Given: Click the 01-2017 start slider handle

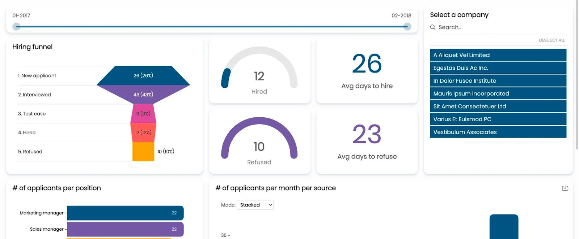Looking at the screenshot, I should (16, 26).
